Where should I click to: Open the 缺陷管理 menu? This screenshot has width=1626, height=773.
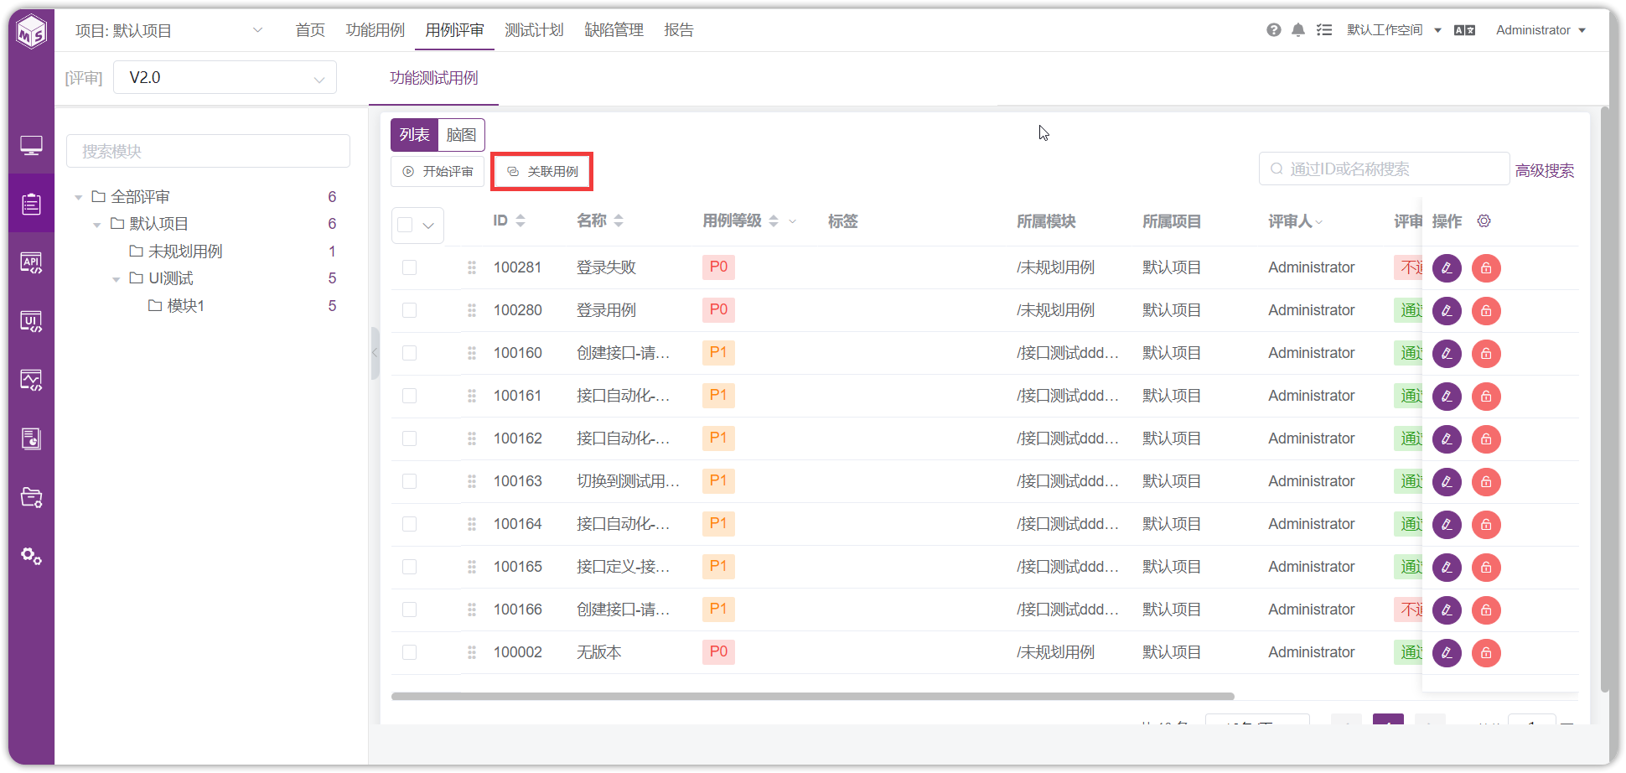click(614, 30)
